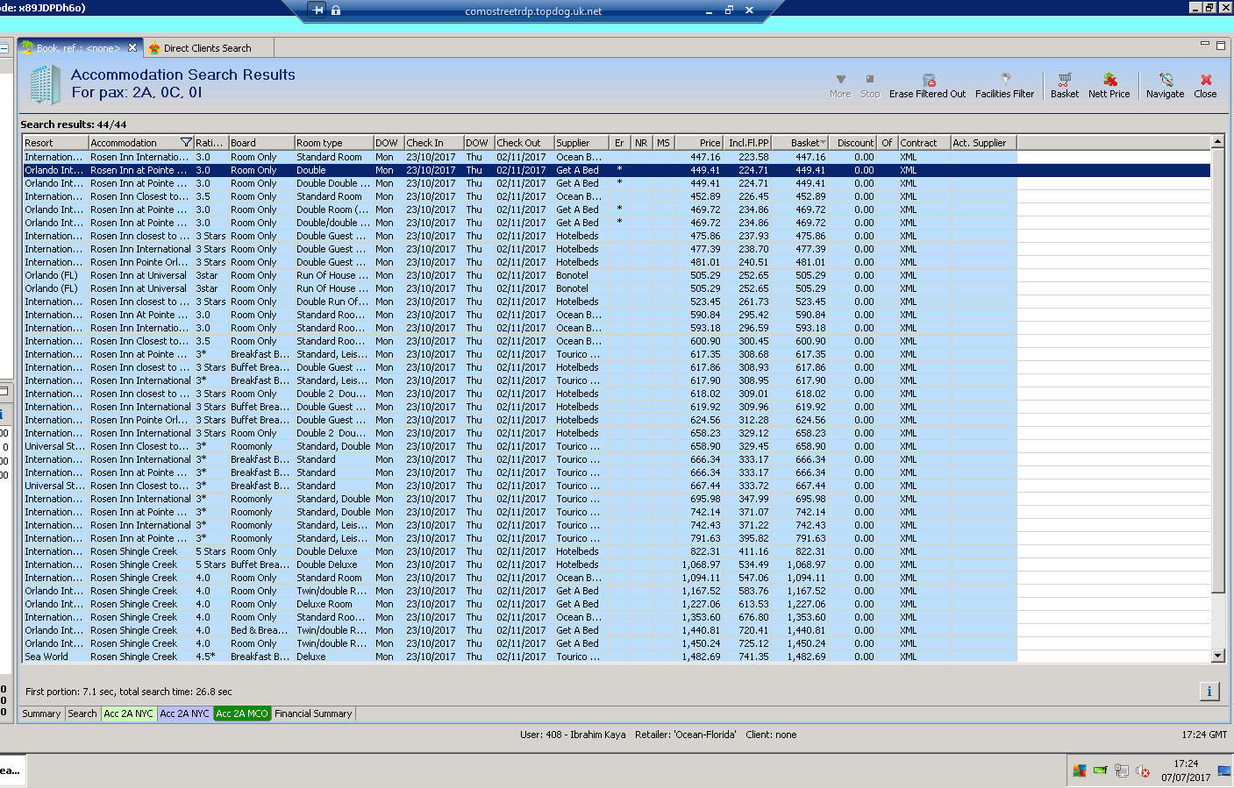Open the Accommodation column filter funnel

186,143
